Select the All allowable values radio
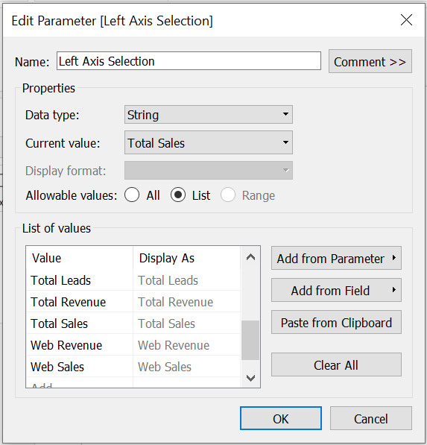427x445 pixels. point(132,195)
